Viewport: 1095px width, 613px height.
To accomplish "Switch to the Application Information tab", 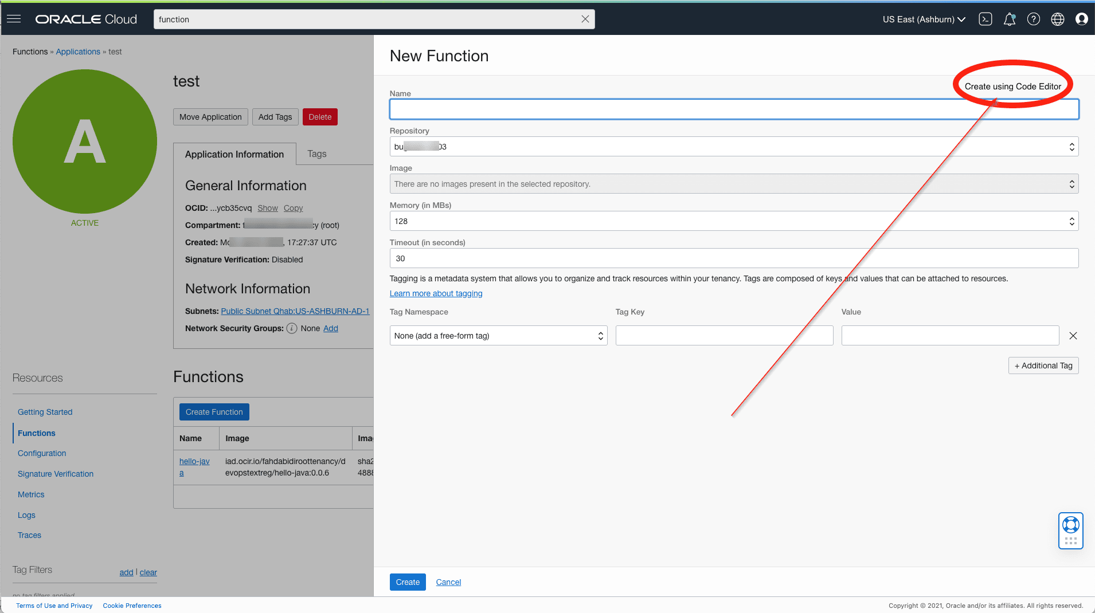I will point(234,154).
